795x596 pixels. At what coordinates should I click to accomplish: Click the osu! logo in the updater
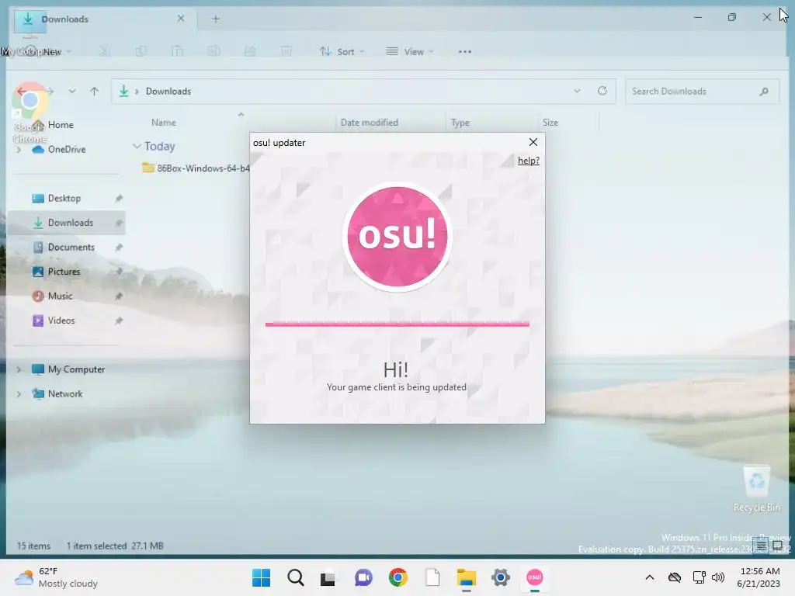pos(397,237)
